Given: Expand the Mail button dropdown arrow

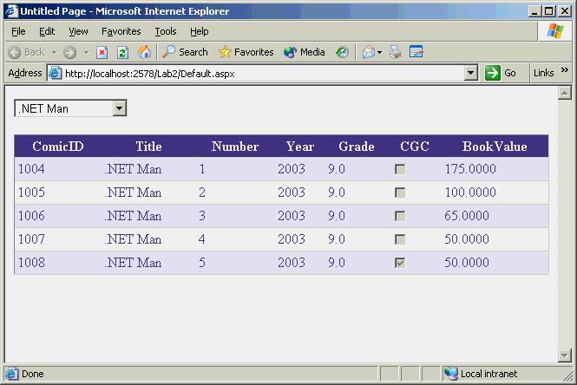Looking at the screenshot, I should (x=379, y=53).
